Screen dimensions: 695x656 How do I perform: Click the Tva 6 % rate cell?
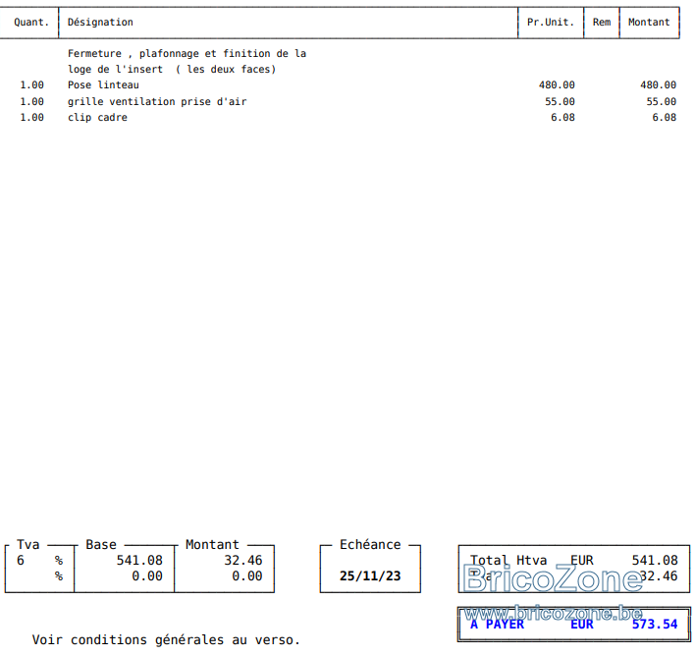click(x=39, y=560)
